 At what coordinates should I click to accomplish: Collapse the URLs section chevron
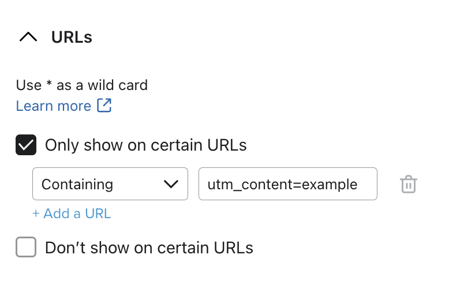28,38
